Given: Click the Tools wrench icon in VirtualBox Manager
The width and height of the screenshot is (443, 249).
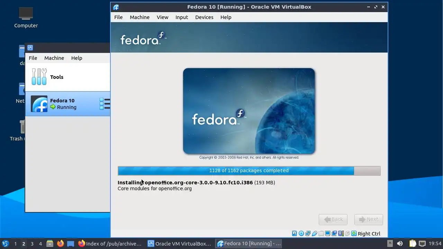Looking at the screenshot, I should [x=39, y=77].
